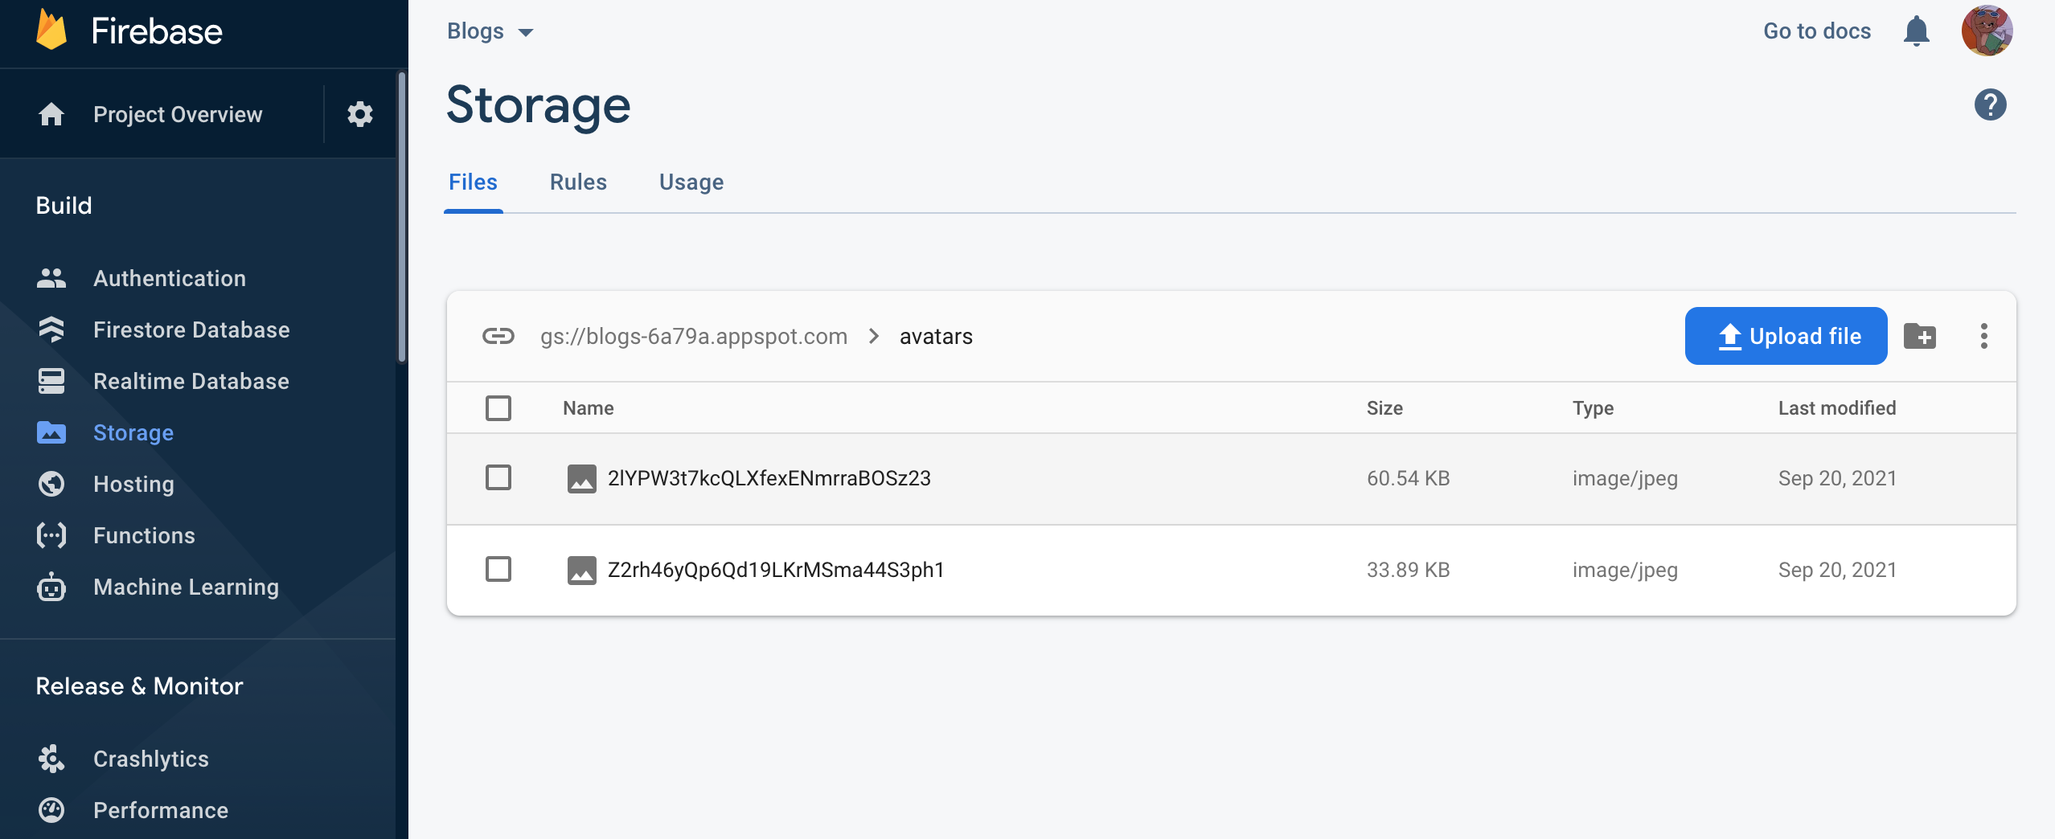The width and height of the screenshot is (2055, 839).
Task: Open user account avatar
Action: [1987, 31]
